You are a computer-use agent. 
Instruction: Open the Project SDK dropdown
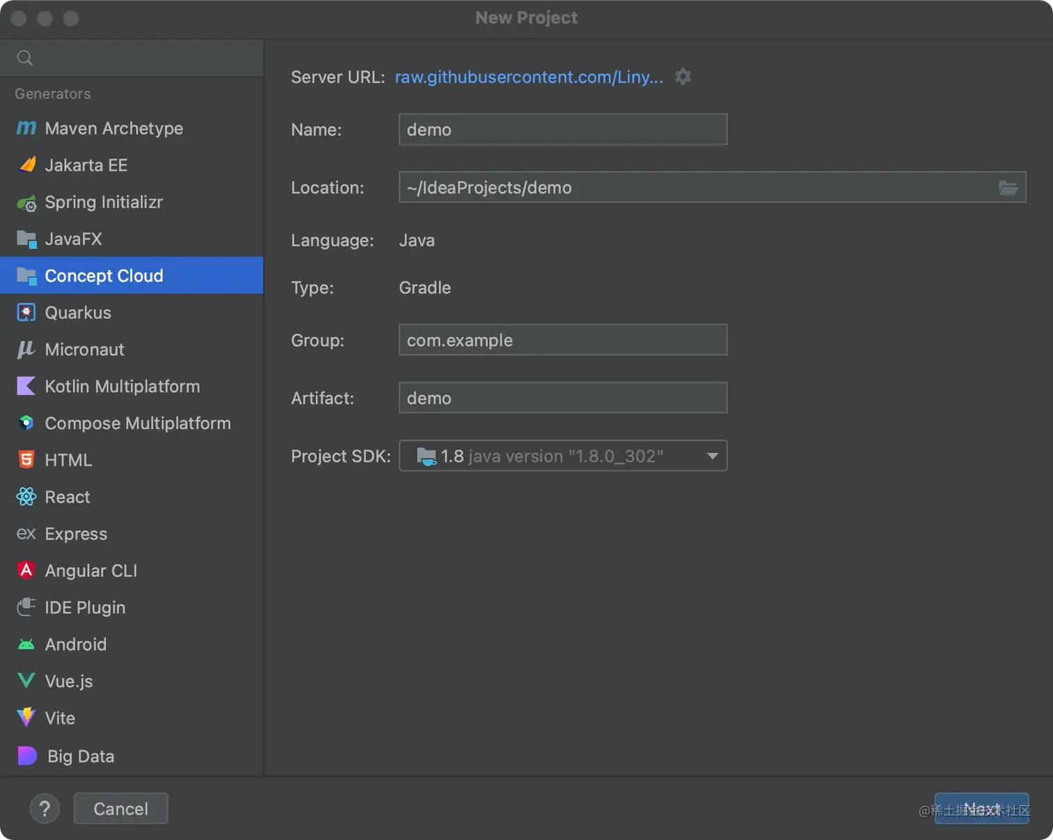[x=563, y=456]
